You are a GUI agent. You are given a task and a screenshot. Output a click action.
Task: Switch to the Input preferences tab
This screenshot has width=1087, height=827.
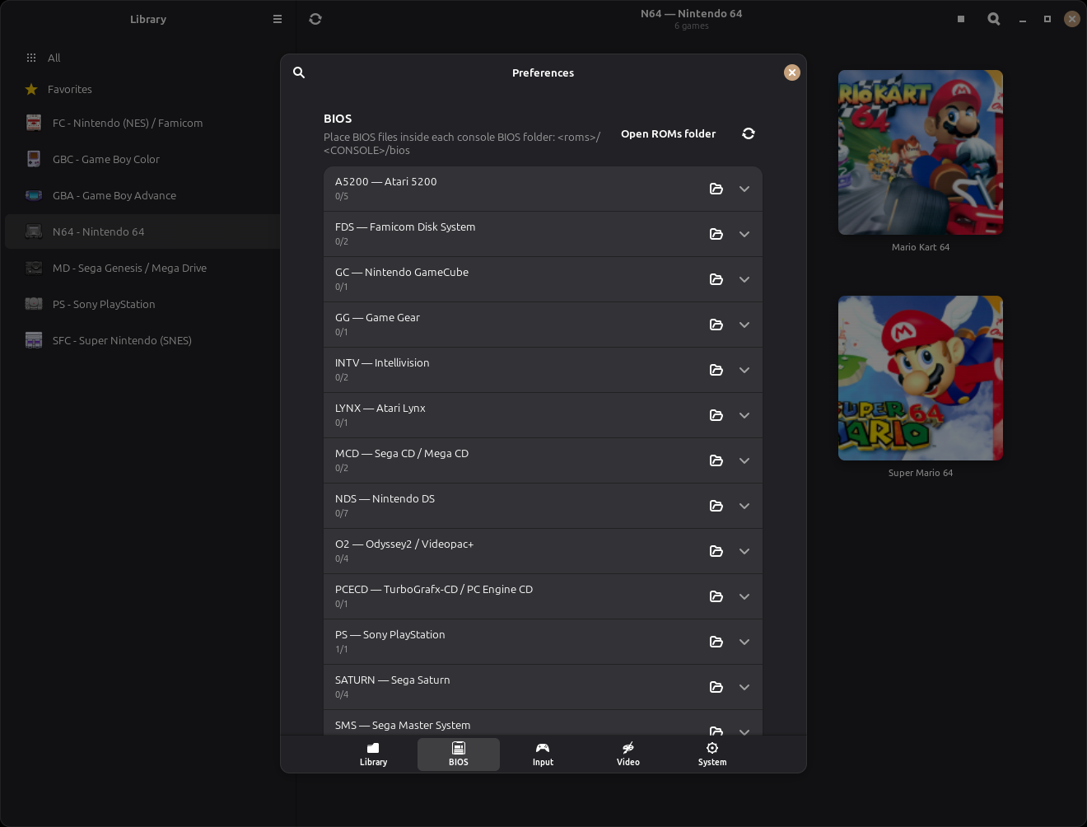point(543,754)
